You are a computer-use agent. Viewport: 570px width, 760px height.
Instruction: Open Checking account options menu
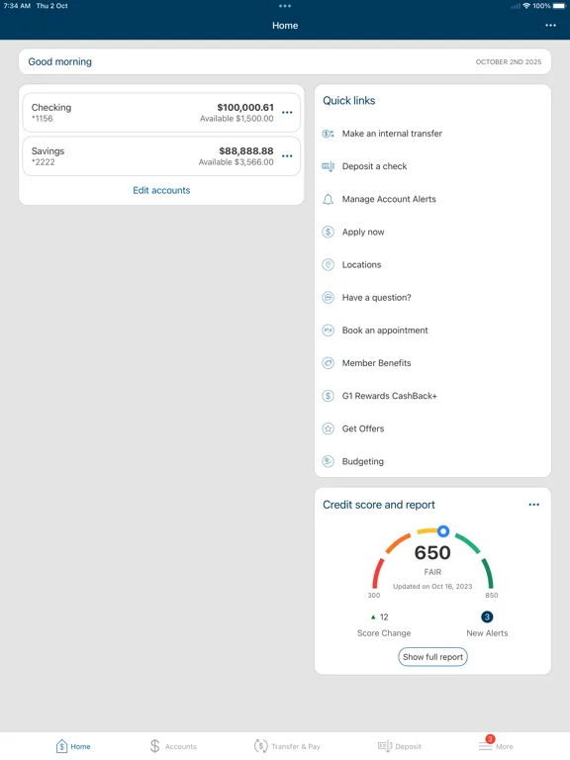(287, 113)
